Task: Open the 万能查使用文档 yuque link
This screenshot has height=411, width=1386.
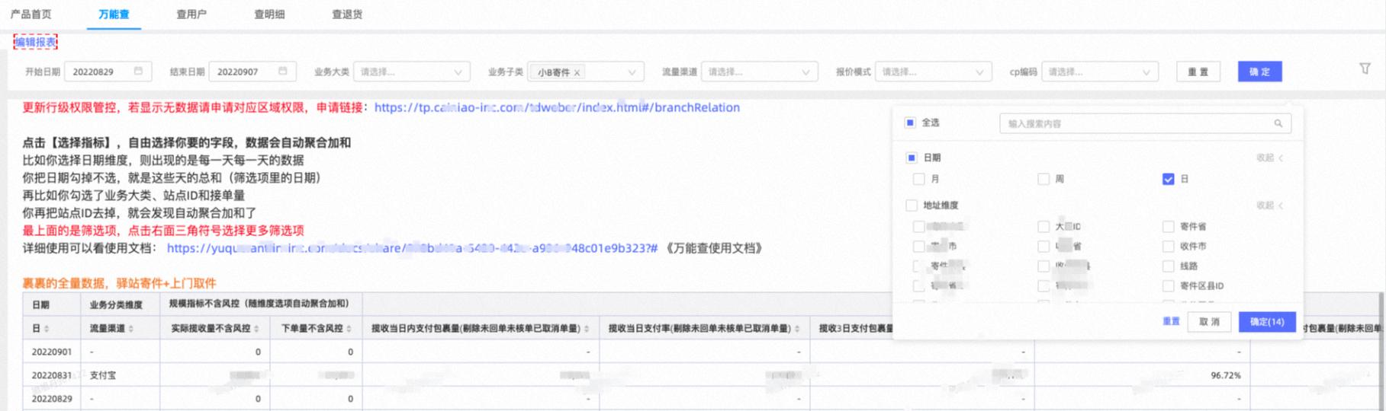Action: tap(412, 248)
